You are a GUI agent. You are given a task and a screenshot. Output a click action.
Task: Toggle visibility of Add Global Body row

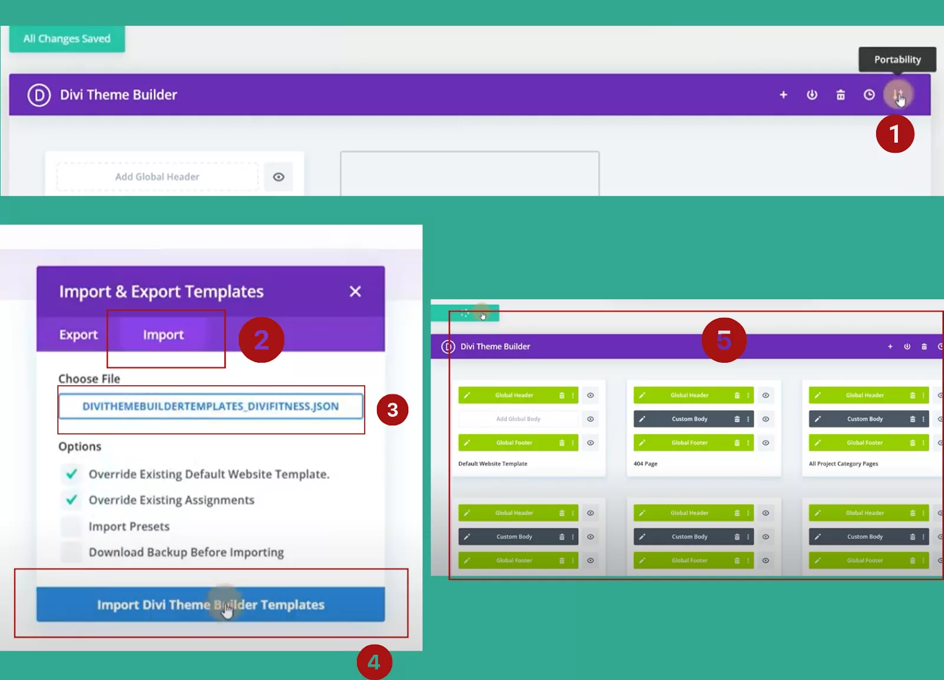(x=590, y=419)
